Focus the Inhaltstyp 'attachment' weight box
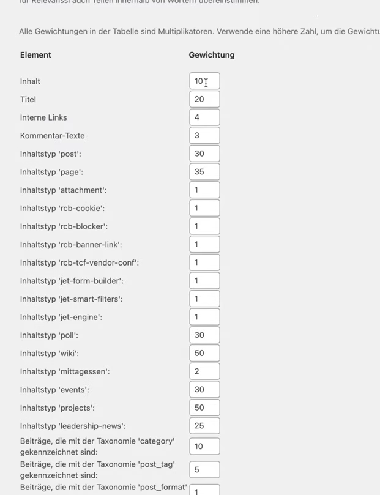The image size is (380, 495). 205,190
